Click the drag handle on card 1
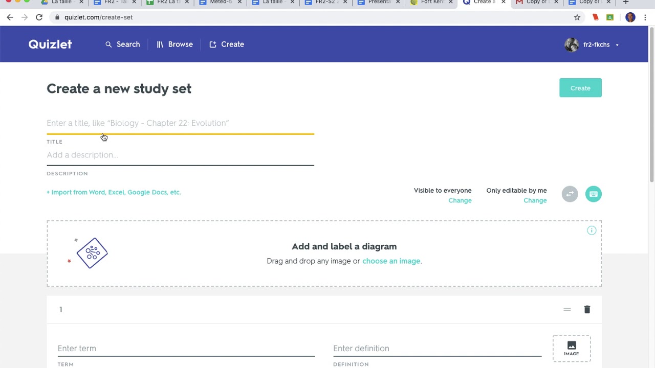 (x=567, y=309)
